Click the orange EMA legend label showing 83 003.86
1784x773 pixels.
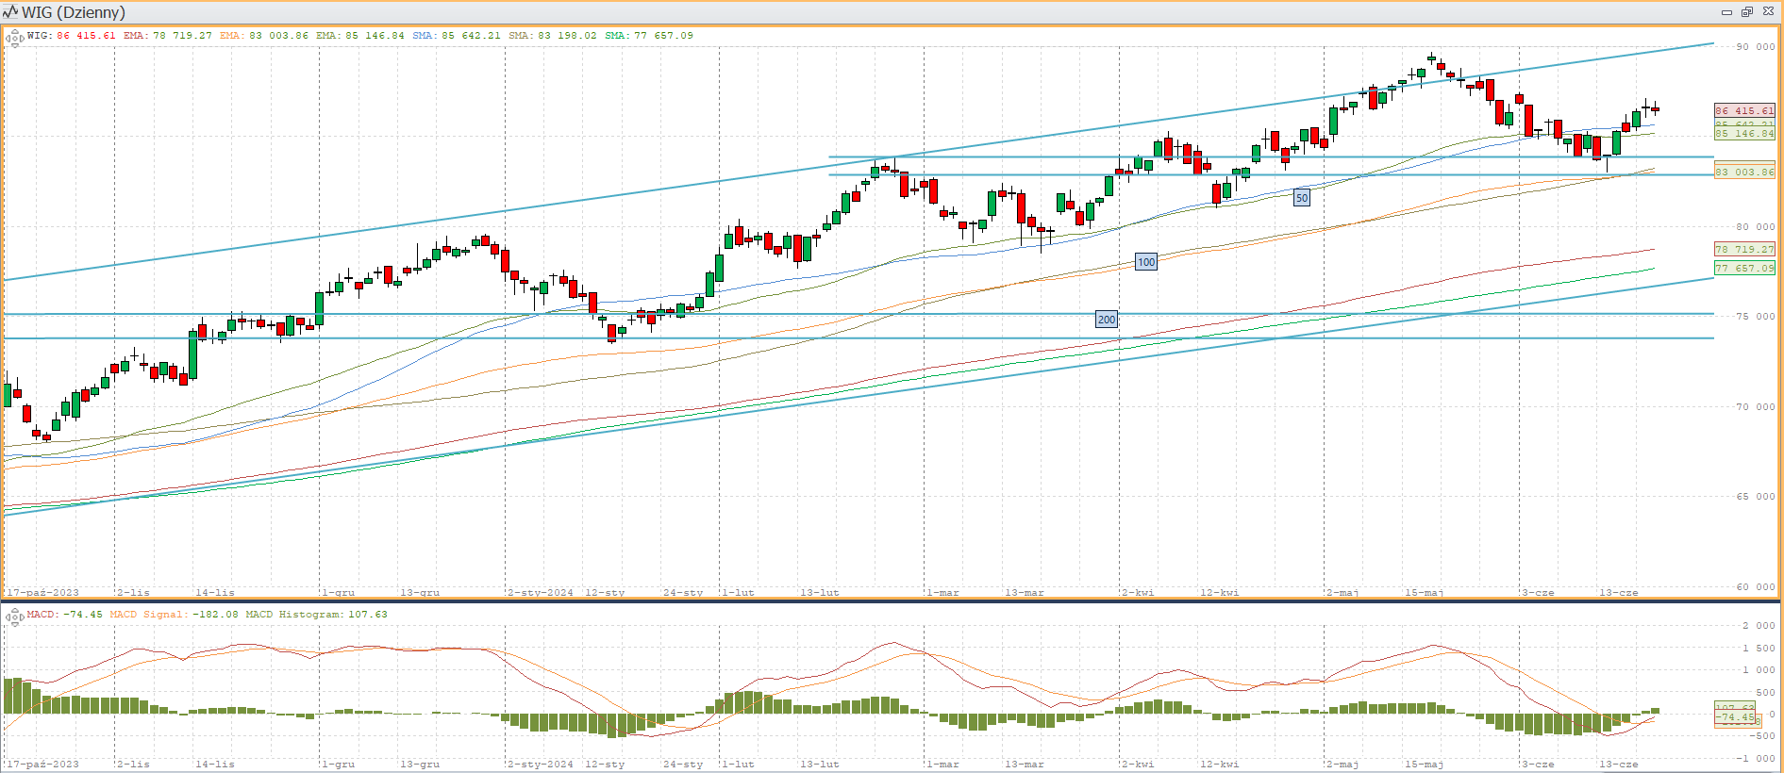click(264, 36)
